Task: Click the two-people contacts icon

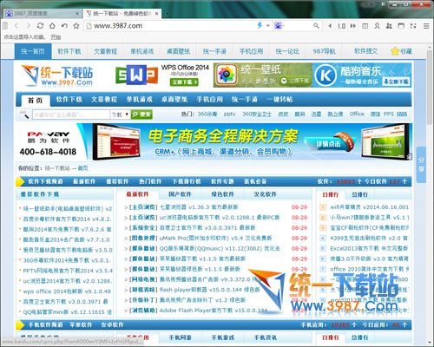Action: tap(389, 26)
